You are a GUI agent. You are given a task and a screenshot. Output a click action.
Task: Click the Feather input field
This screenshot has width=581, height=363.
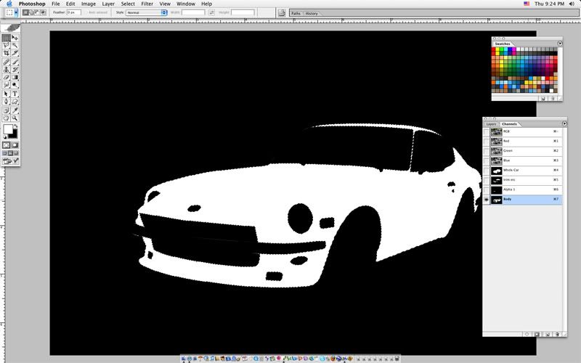tap(73, 13)
